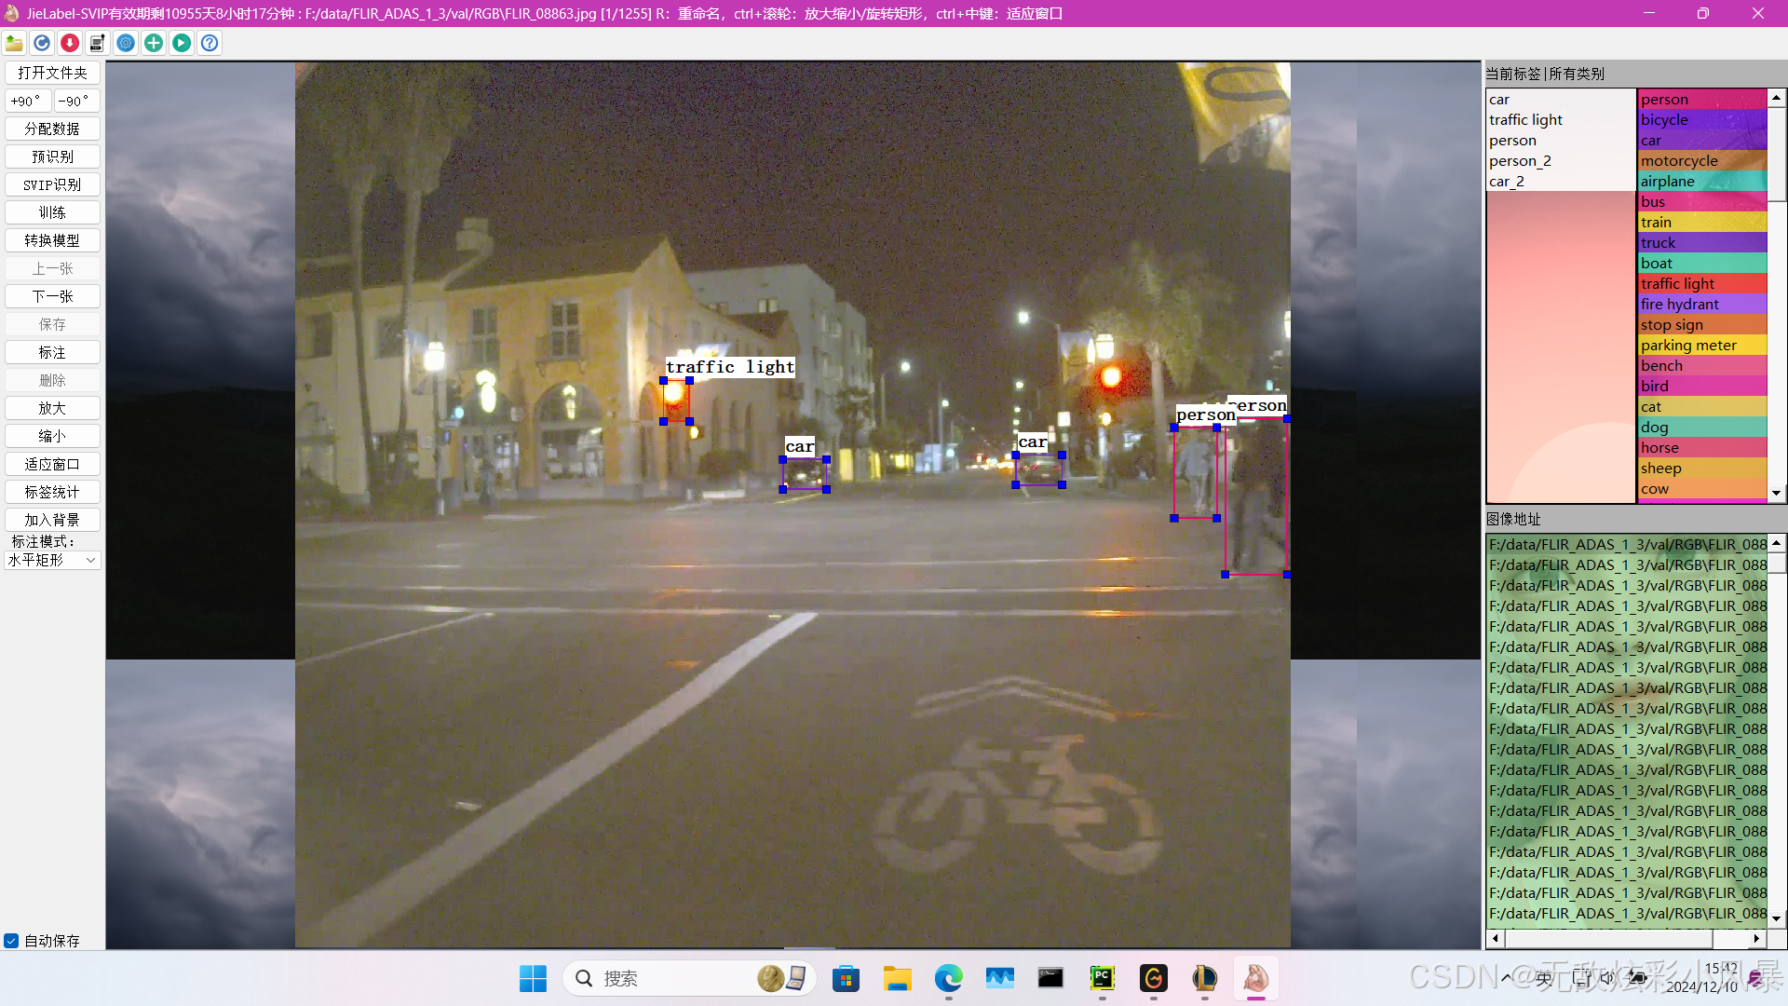Open settings via blue gear icon

(x=126, y=43)
